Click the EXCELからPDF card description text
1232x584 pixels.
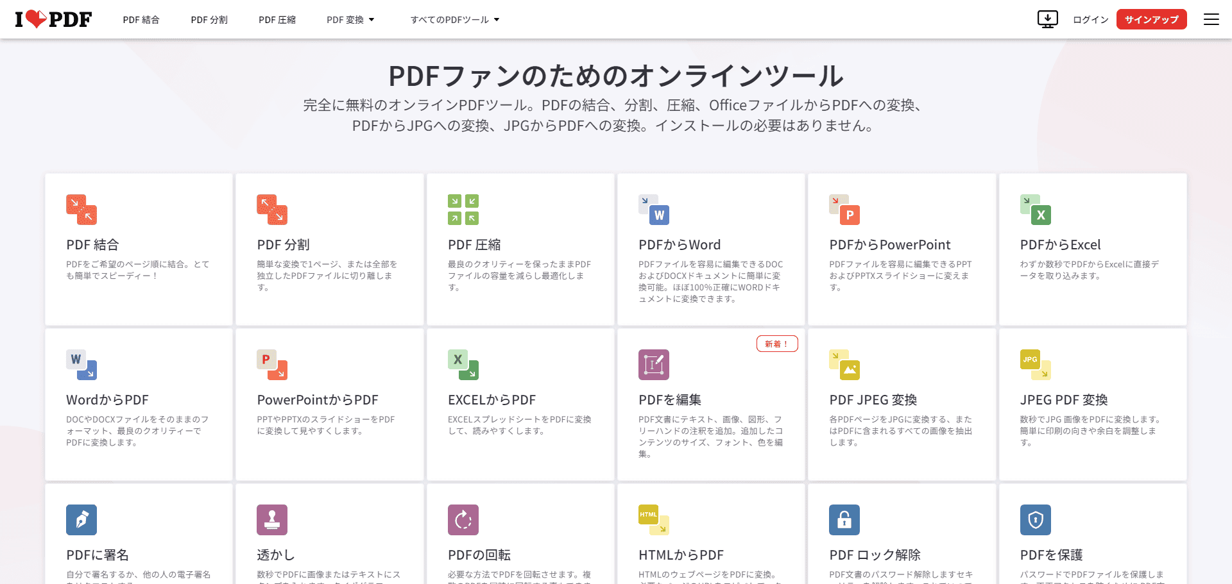coord(520,425)
